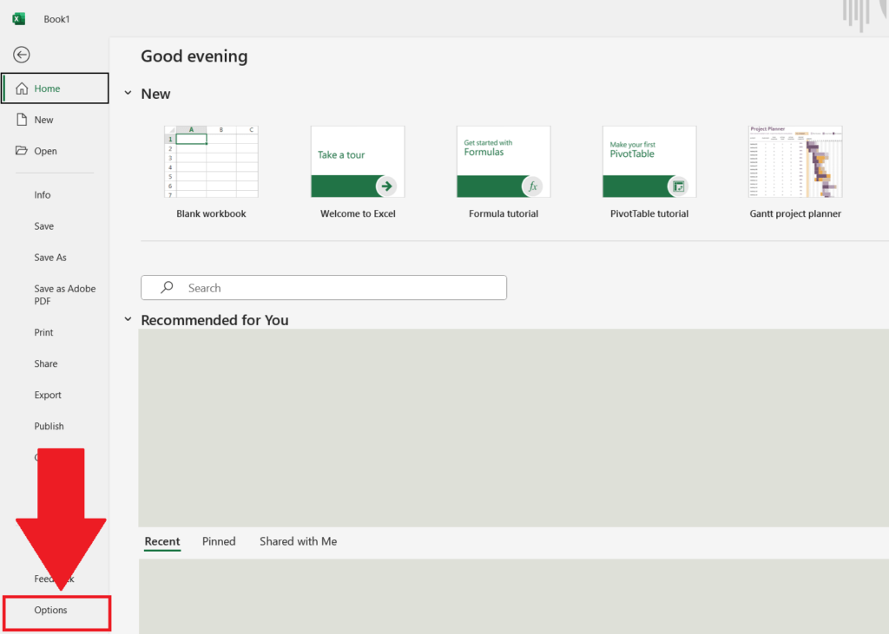The width and height of the screenshot is (889, 634).
Task: Open the Export options
Action: tap(47, 395)
